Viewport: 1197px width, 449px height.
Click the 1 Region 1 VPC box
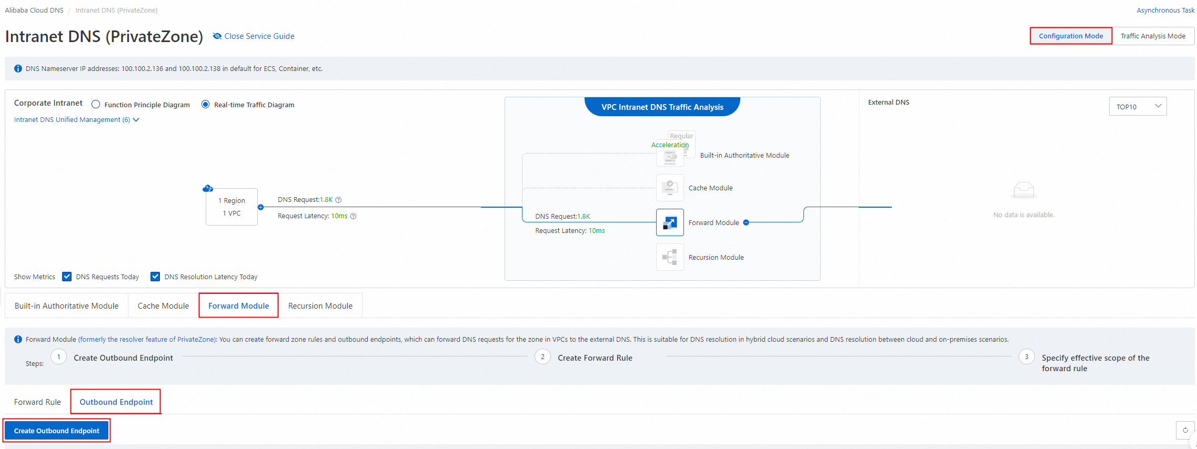point(232,207)
